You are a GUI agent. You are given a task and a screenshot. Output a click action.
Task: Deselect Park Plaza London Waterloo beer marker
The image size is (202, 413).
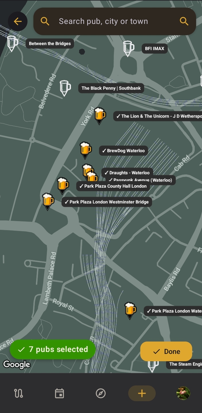[130, 311]
